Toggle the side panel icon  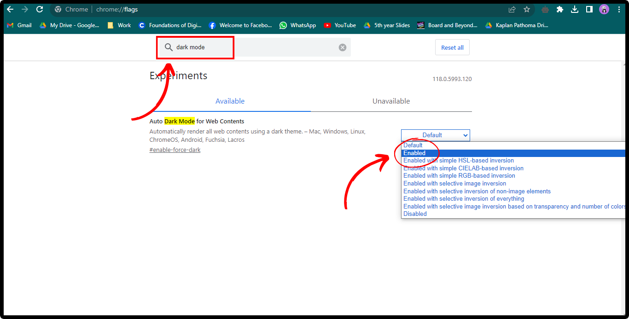pos(589,9)
